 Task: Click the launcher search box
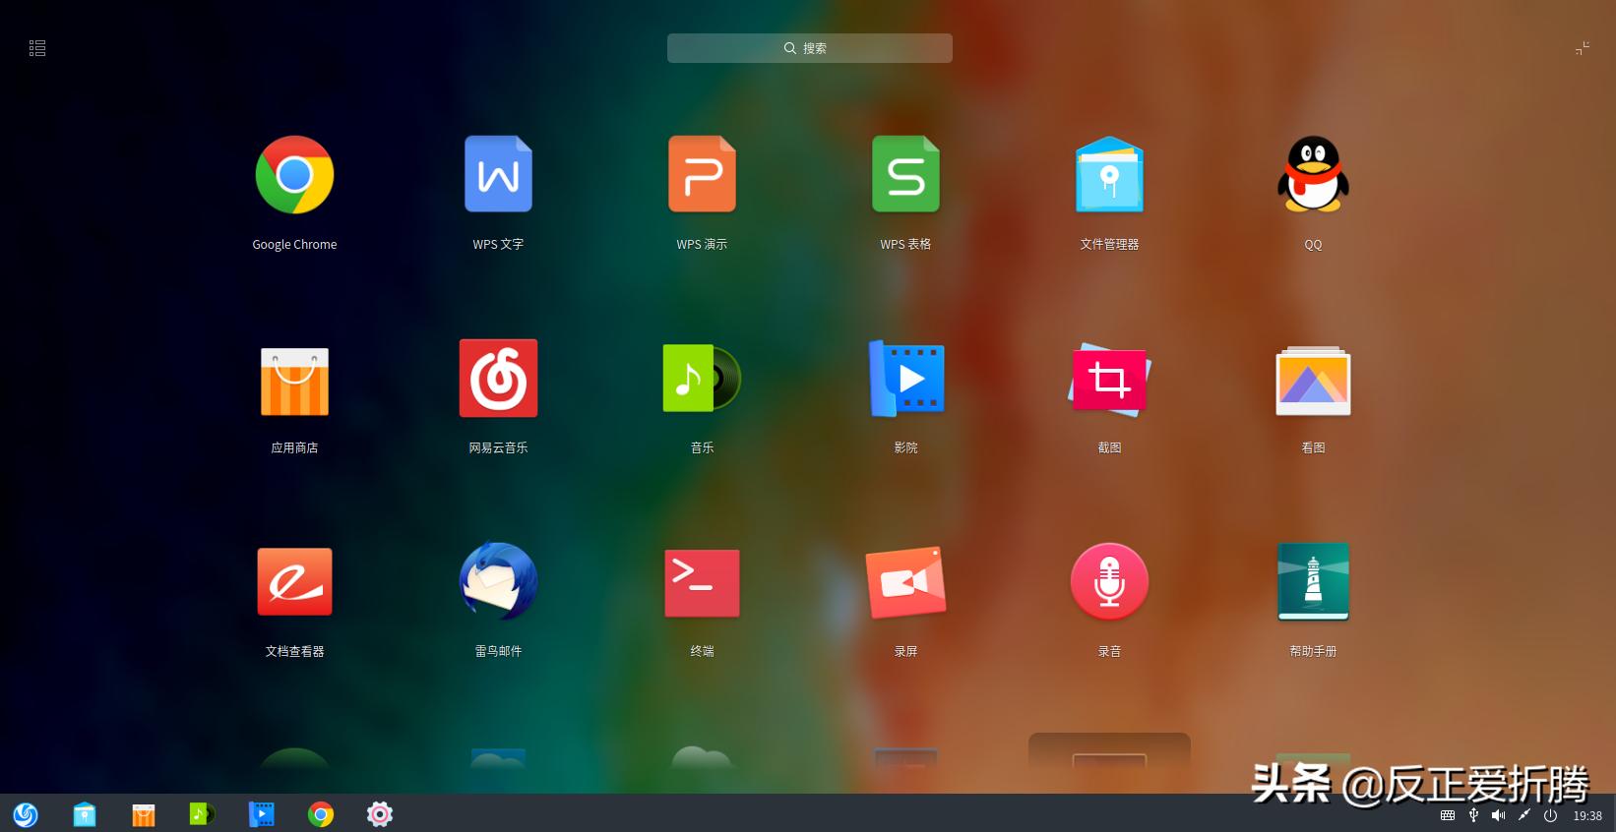click(809, 48)
